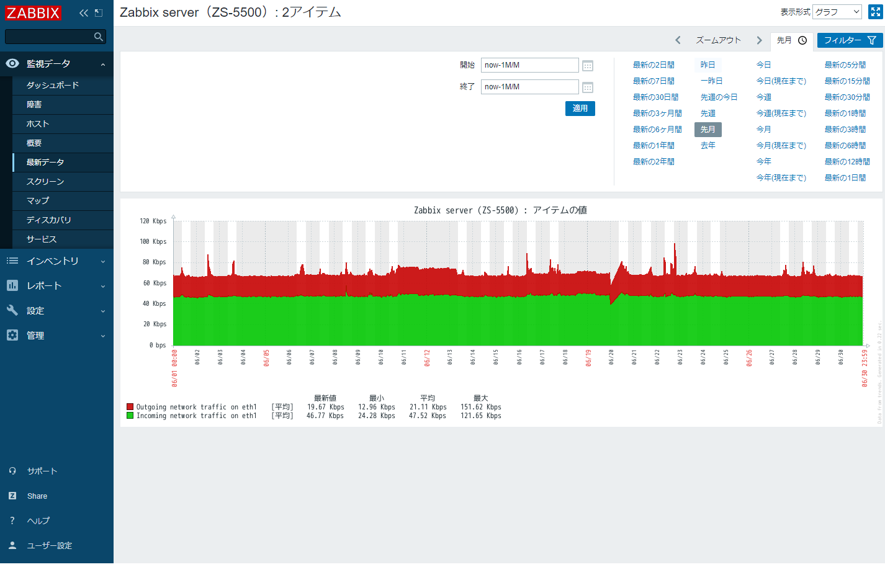Select 昨日 range
The image size is (885, 567).
pos(708,65)
